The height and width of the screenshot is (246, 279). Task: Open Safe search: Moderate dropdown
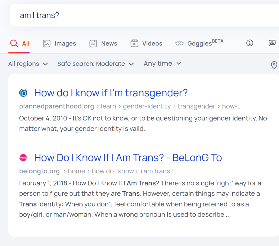pos(96,64)
